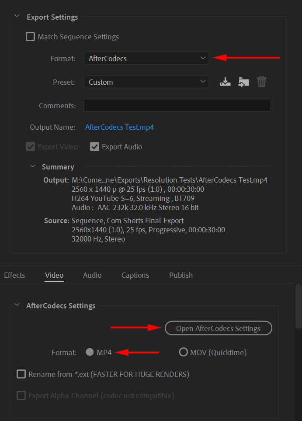Open the Format dropdown showing AfterCodecs
Screen dimensions: 302x421
click(x=146, y=58)
